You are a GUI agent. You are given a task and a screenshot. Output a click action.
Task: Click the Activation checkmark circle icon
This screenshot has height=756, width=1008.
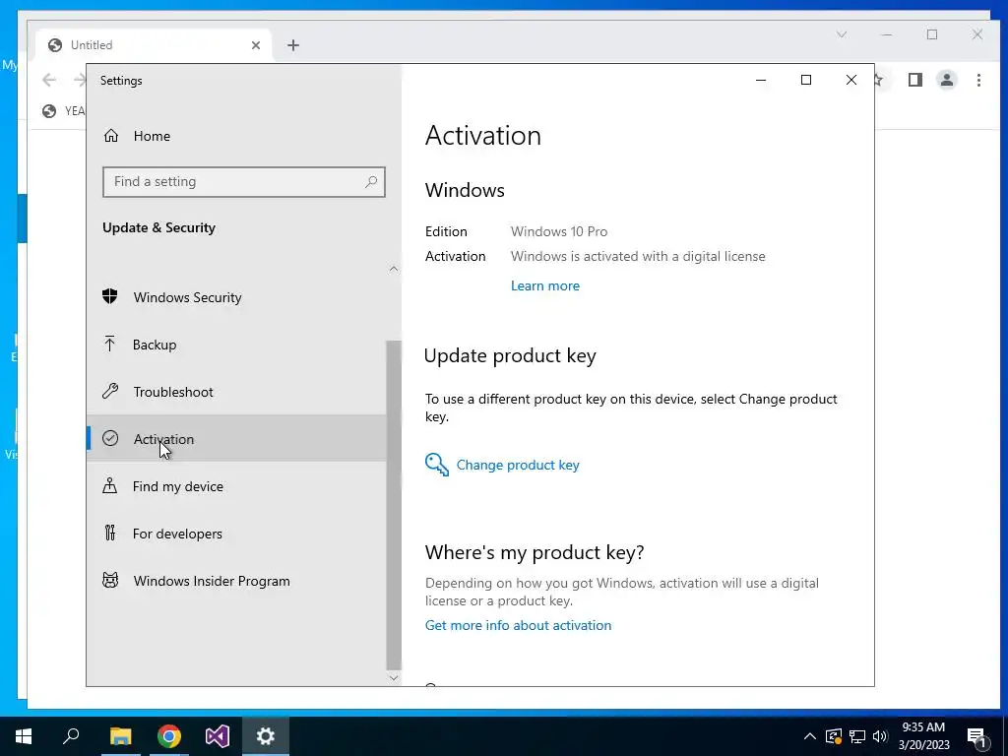pos(110,438)
